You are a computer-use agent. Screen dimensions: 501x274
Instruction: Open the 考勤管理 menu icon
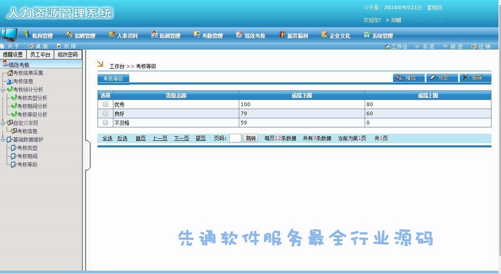click(197, 34)
